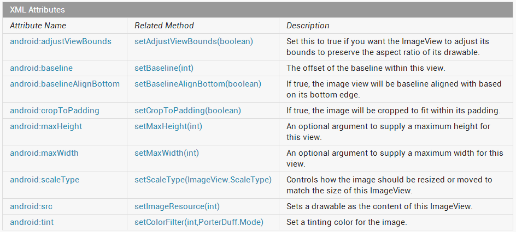Open the android:adjustViewBounds attribute link
This screenshot has height=232, width=516.
61,41
